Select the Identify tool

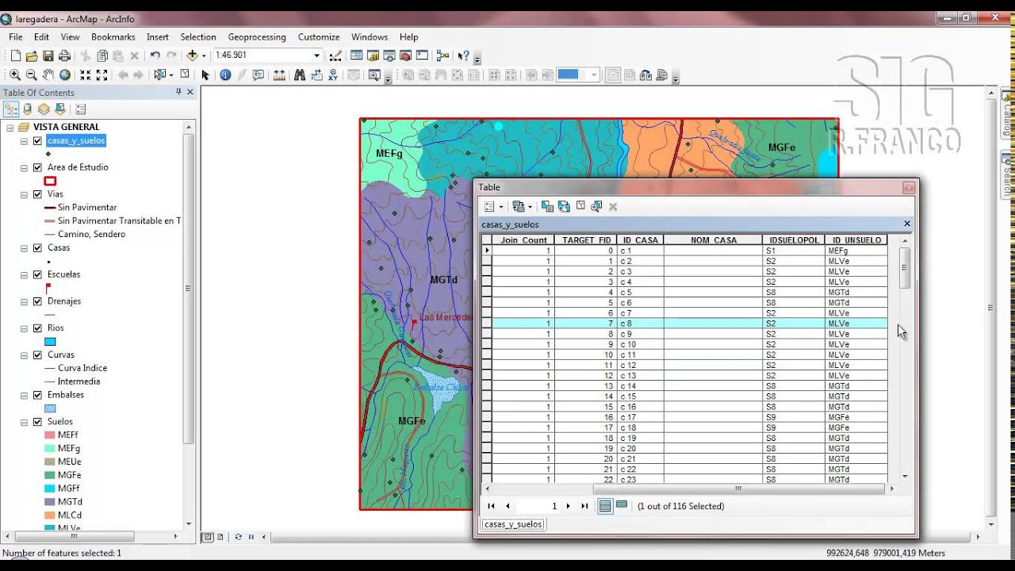[x=225, y=75]
